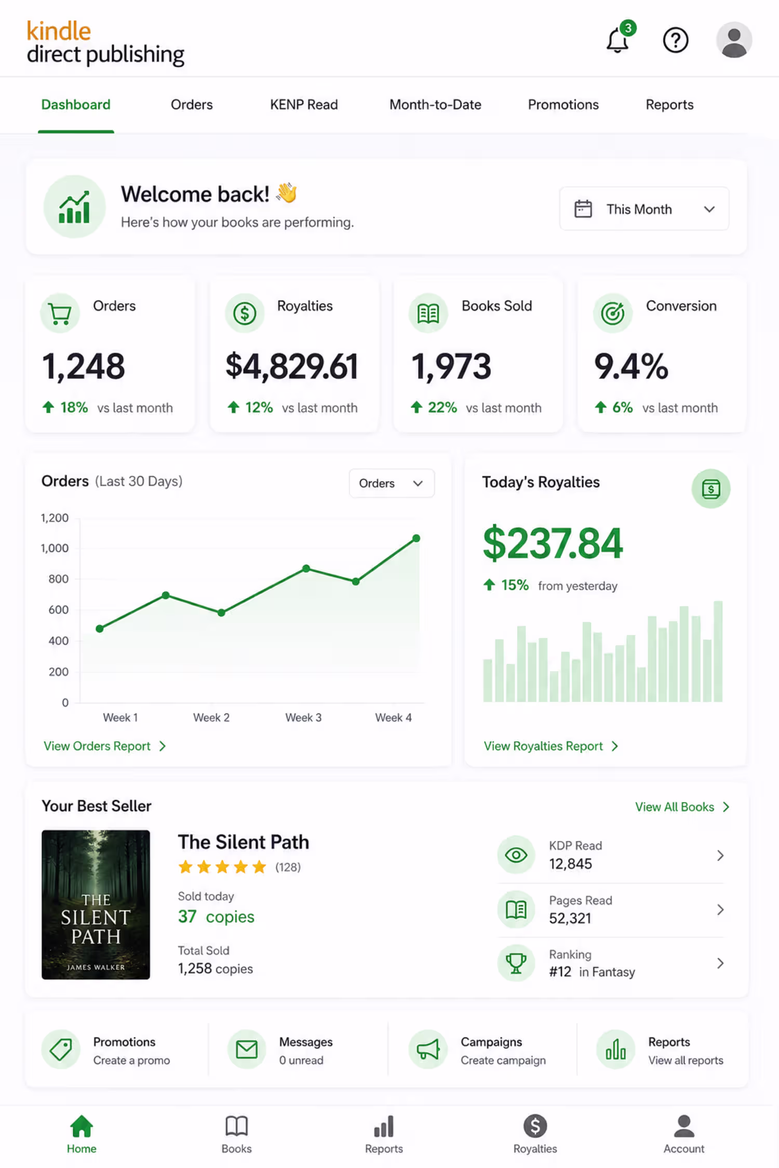
Task: Open the Month-to-Date tab
Action: pyautogui.click(x=435, y=105)
